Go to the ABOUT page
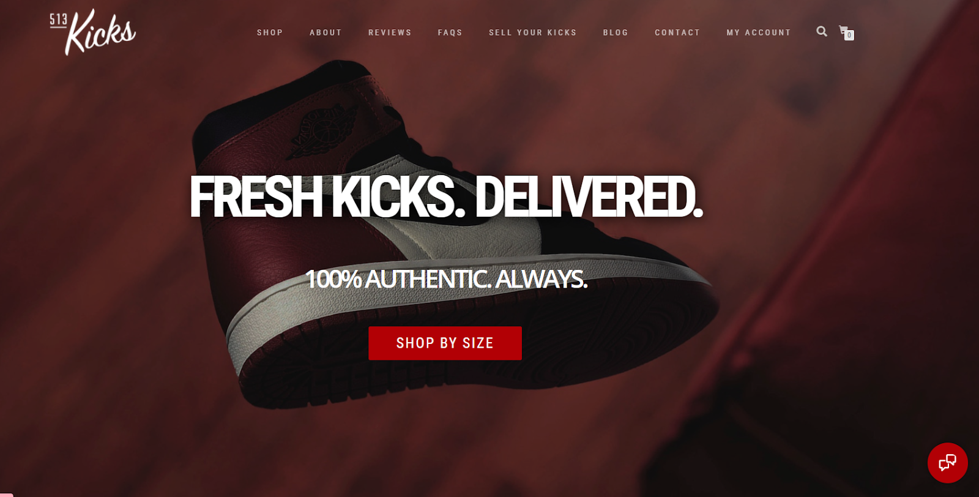 [x=326, y=32]
